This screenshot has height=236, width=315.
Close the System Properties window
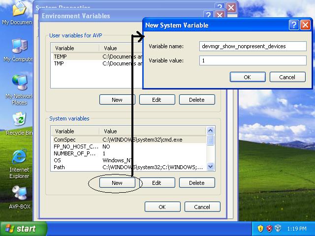coord(231,8)
